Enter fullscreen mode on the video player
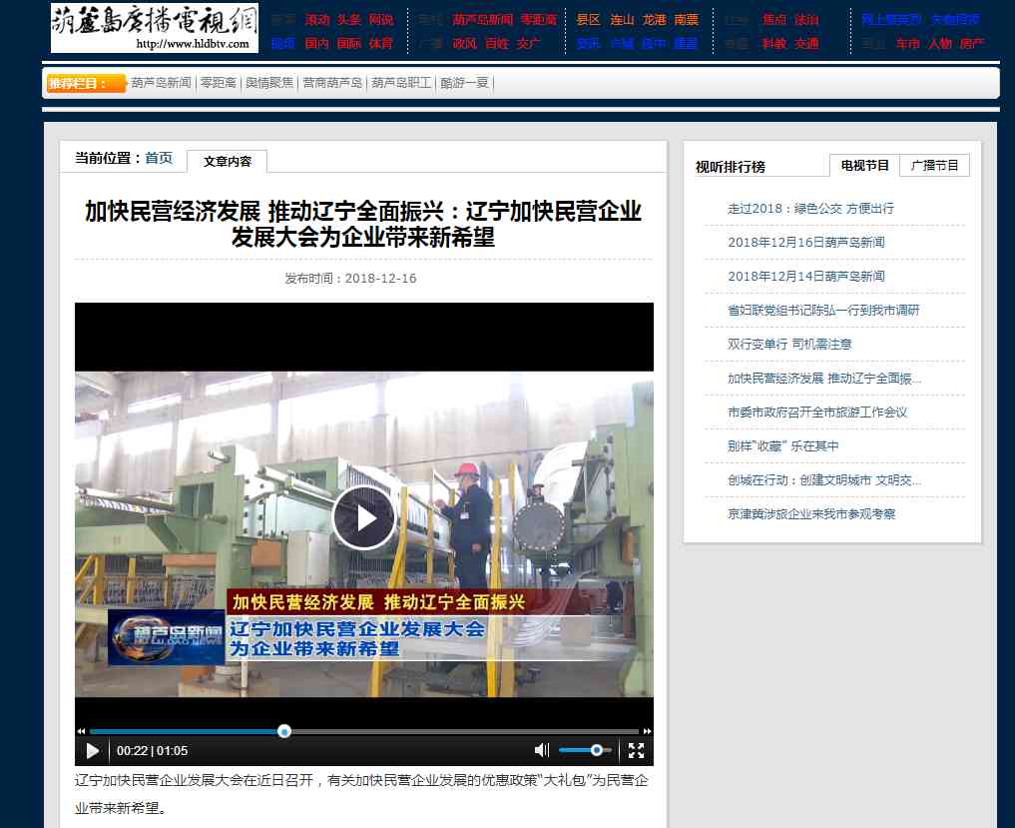 click(637, 749)
